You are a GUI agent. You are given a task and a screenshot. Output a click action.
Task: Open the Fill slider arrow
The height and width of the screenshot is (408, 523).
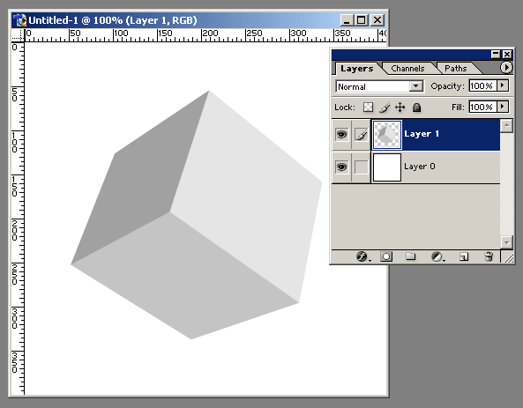tap(503, 107)
